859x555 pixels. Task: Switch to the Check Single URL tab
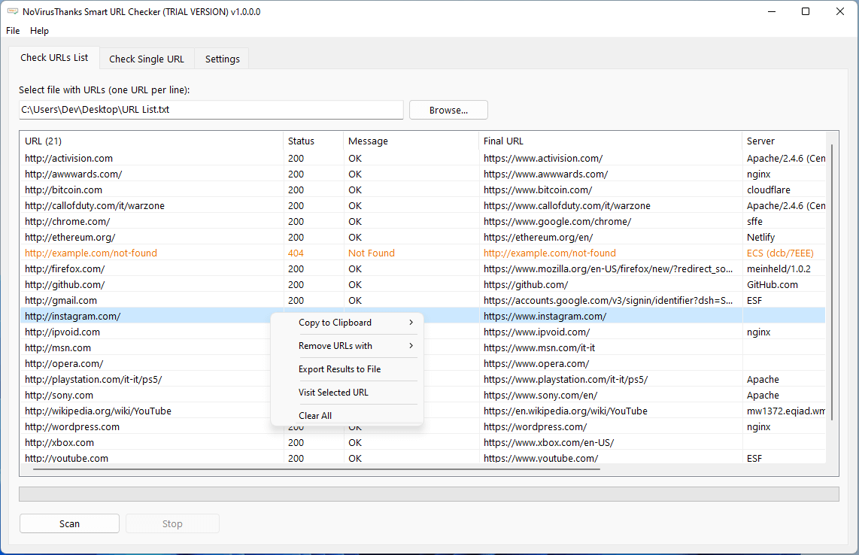point(146,58)
